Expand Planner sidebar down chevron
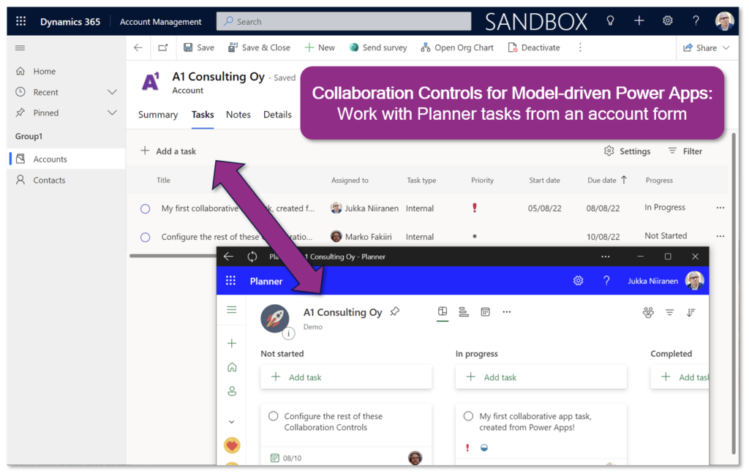The height and width of the screenshot is (476, 749). click(232, 422)
